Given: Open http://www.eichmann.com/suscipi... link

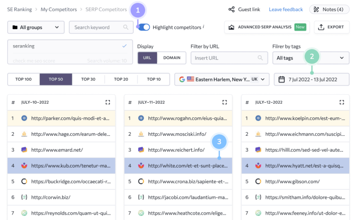Looking at the screenshot, I should pyautogui.click(x=305, y=134).
